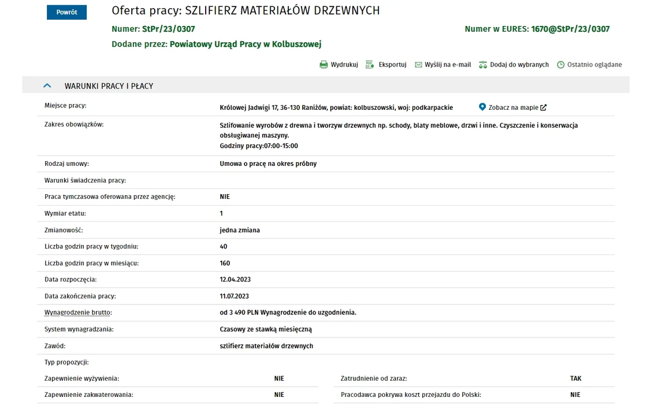Click Powiatowy Urząd Pracy w Kolbuszowej text
Screen dimensions: 658x416
click(x=246, y=44)
